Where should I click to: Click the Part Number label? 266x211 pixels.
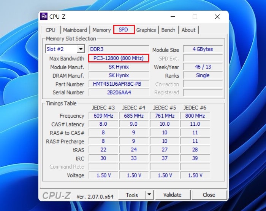tap(70, 84)
